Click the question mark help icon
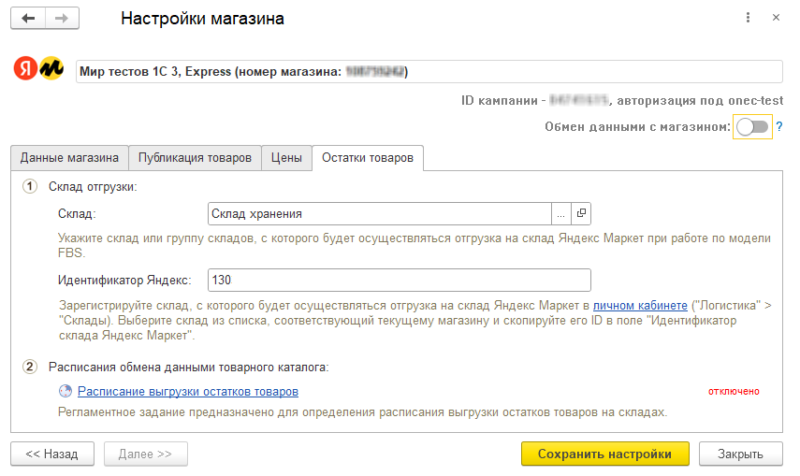 (778, 127)
